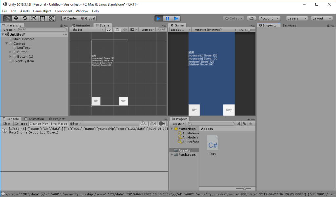Viewport: 336px width, 197px height.
Task: Click the Pause button
Action: [x=167, y=18]
